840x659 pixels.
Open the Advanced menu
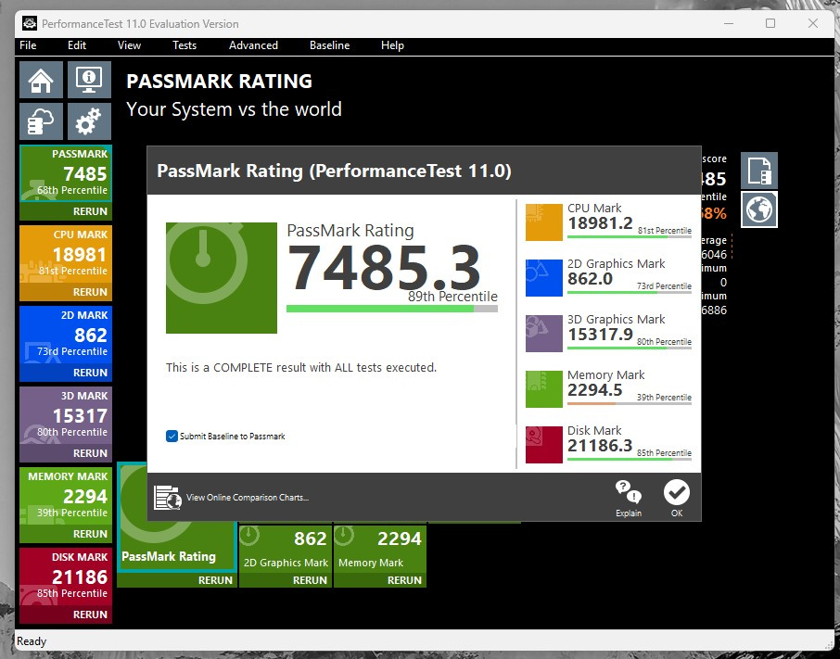253,45
